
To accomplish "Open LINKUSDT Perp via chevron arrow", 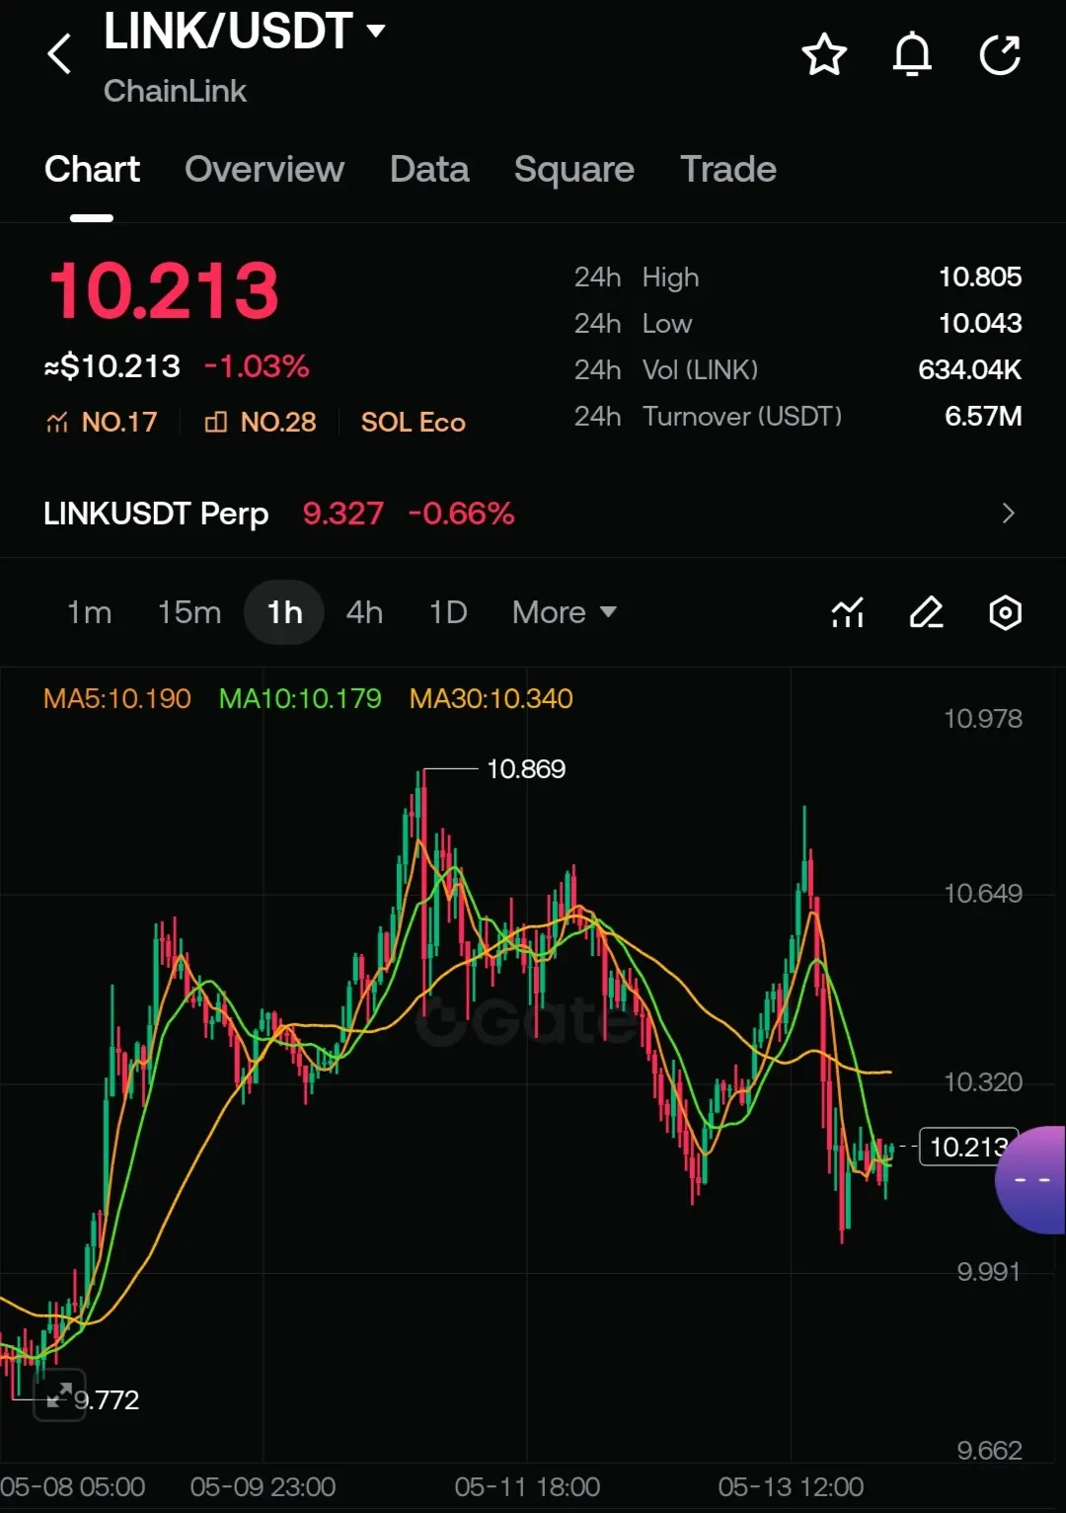I will click(x=1008, y=514).
